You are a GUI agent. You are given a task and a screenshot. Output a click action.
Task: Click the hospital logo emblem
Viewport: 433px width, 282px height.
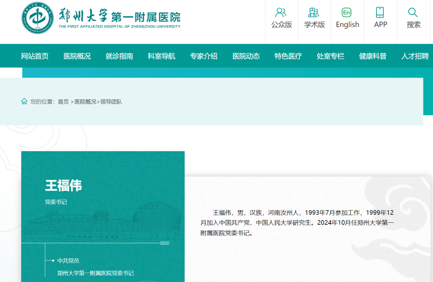37,18
